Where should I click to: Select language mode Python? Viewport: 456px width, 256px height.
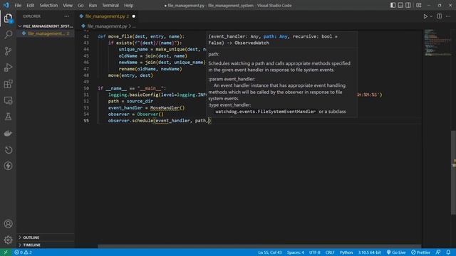pyautogui.click(x=346, y=252)
